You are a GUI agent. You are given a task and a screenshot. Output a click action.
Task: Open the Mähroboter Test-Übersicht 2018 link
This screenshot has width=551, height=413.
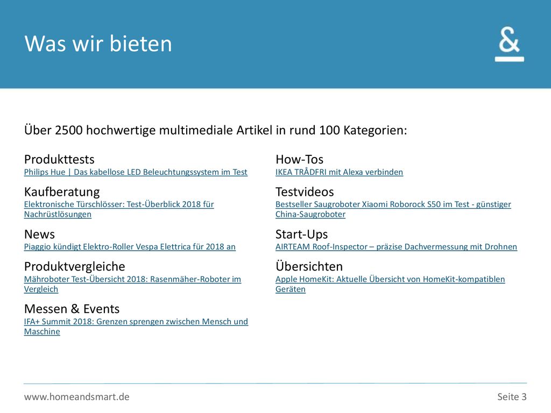(132, 284)
